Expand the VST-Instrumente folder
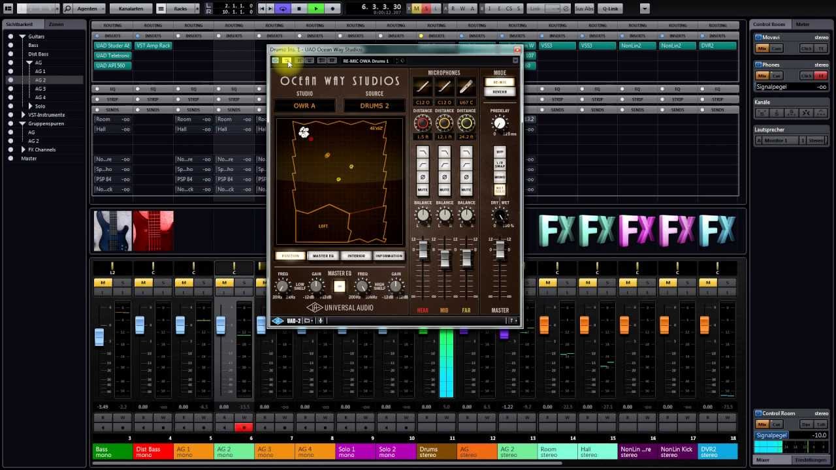This screenshot has width=836, height=470. point(22,115)
